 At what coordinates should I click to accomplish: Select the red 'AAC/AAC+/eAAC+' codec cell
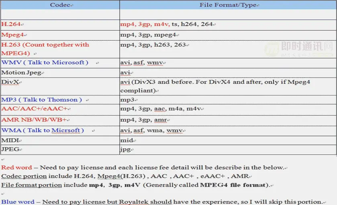[60, 110]
